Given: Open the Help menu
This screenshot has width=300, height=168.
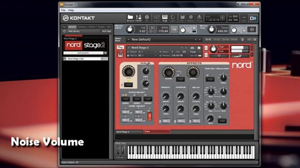Looking at the screenshot, I should point(71,10).
